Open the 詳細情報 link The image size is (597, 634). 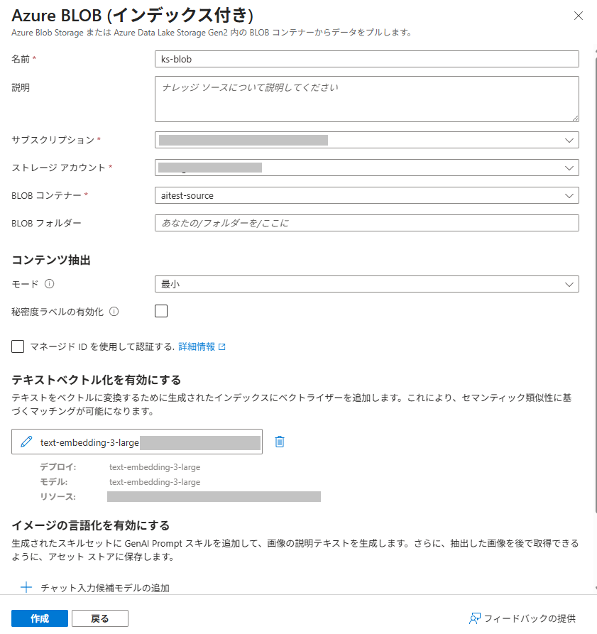tap(197, 346)
